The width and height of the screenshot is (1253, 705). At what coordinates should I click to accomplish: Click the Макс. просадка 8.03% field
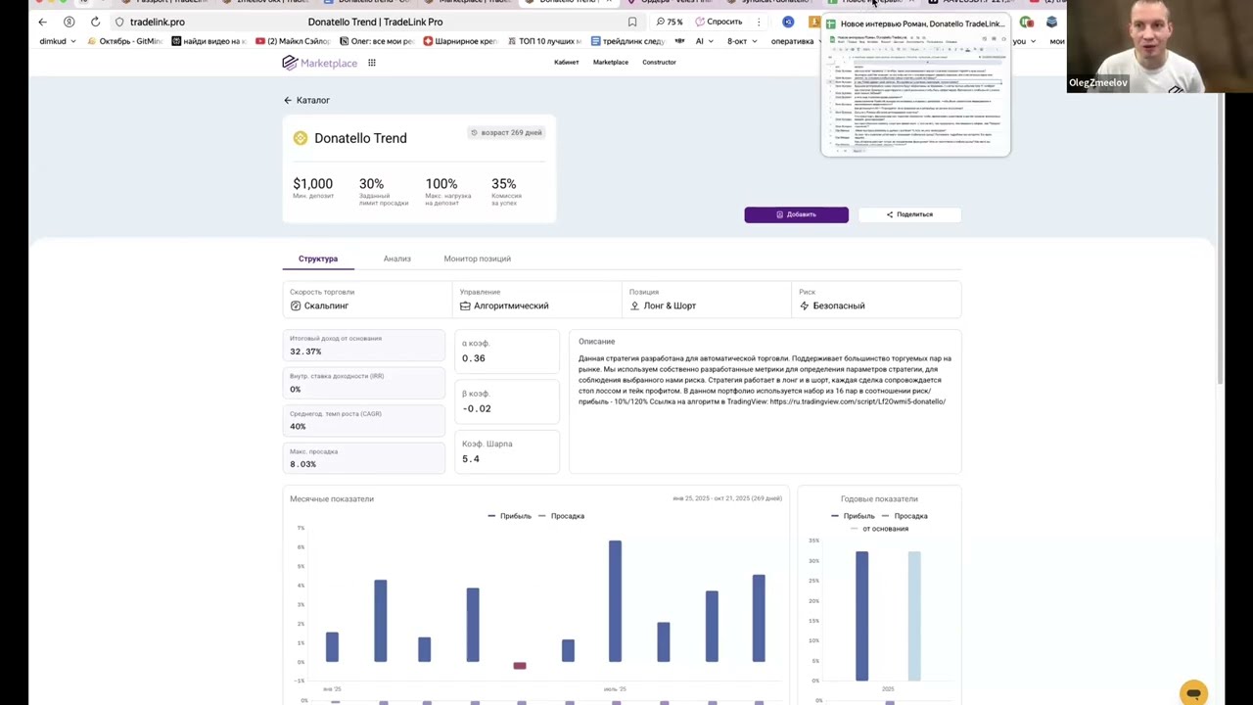point(365,458)
